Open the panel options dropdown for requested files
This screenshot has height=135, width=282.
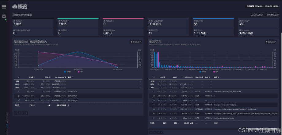coord(271,42)
